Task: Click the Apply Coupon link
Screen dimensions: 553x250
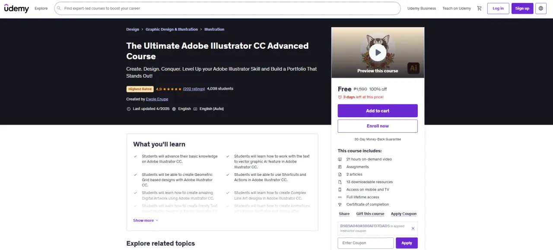Action: coord(404,214)
